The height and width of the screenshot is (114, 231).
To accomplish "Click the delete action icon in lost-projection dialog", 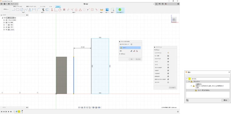I will click(x=137, y=51).
